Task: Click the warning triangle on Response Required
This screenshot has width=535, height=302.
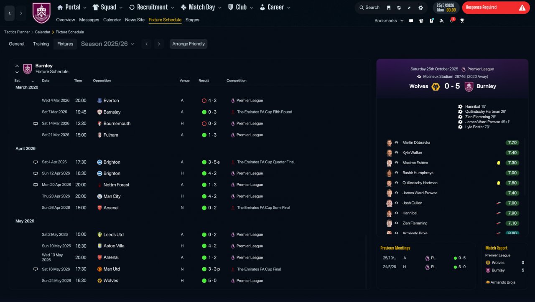Action: (x=522, y=8)
